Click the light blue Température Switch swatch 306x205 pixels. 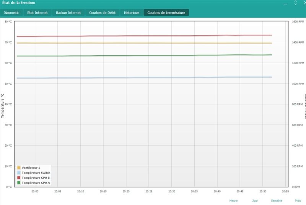point(19,173)
